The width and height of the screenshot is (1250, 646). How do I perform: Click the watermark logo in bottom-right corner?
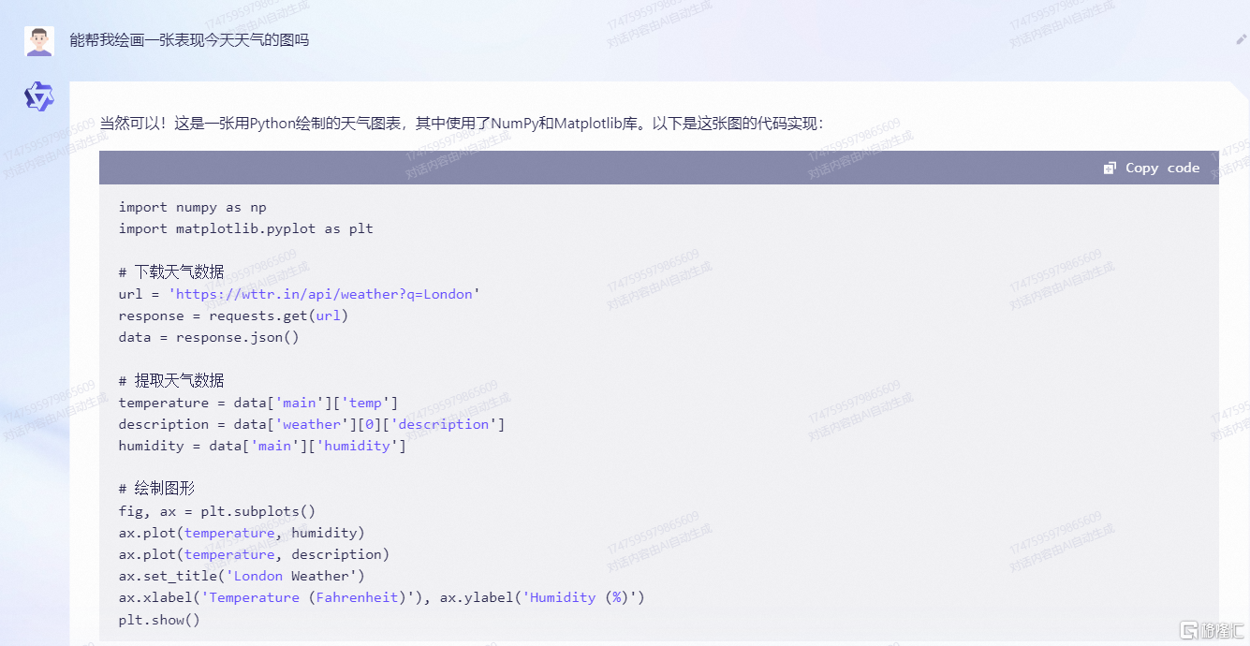click(1211, 629)
